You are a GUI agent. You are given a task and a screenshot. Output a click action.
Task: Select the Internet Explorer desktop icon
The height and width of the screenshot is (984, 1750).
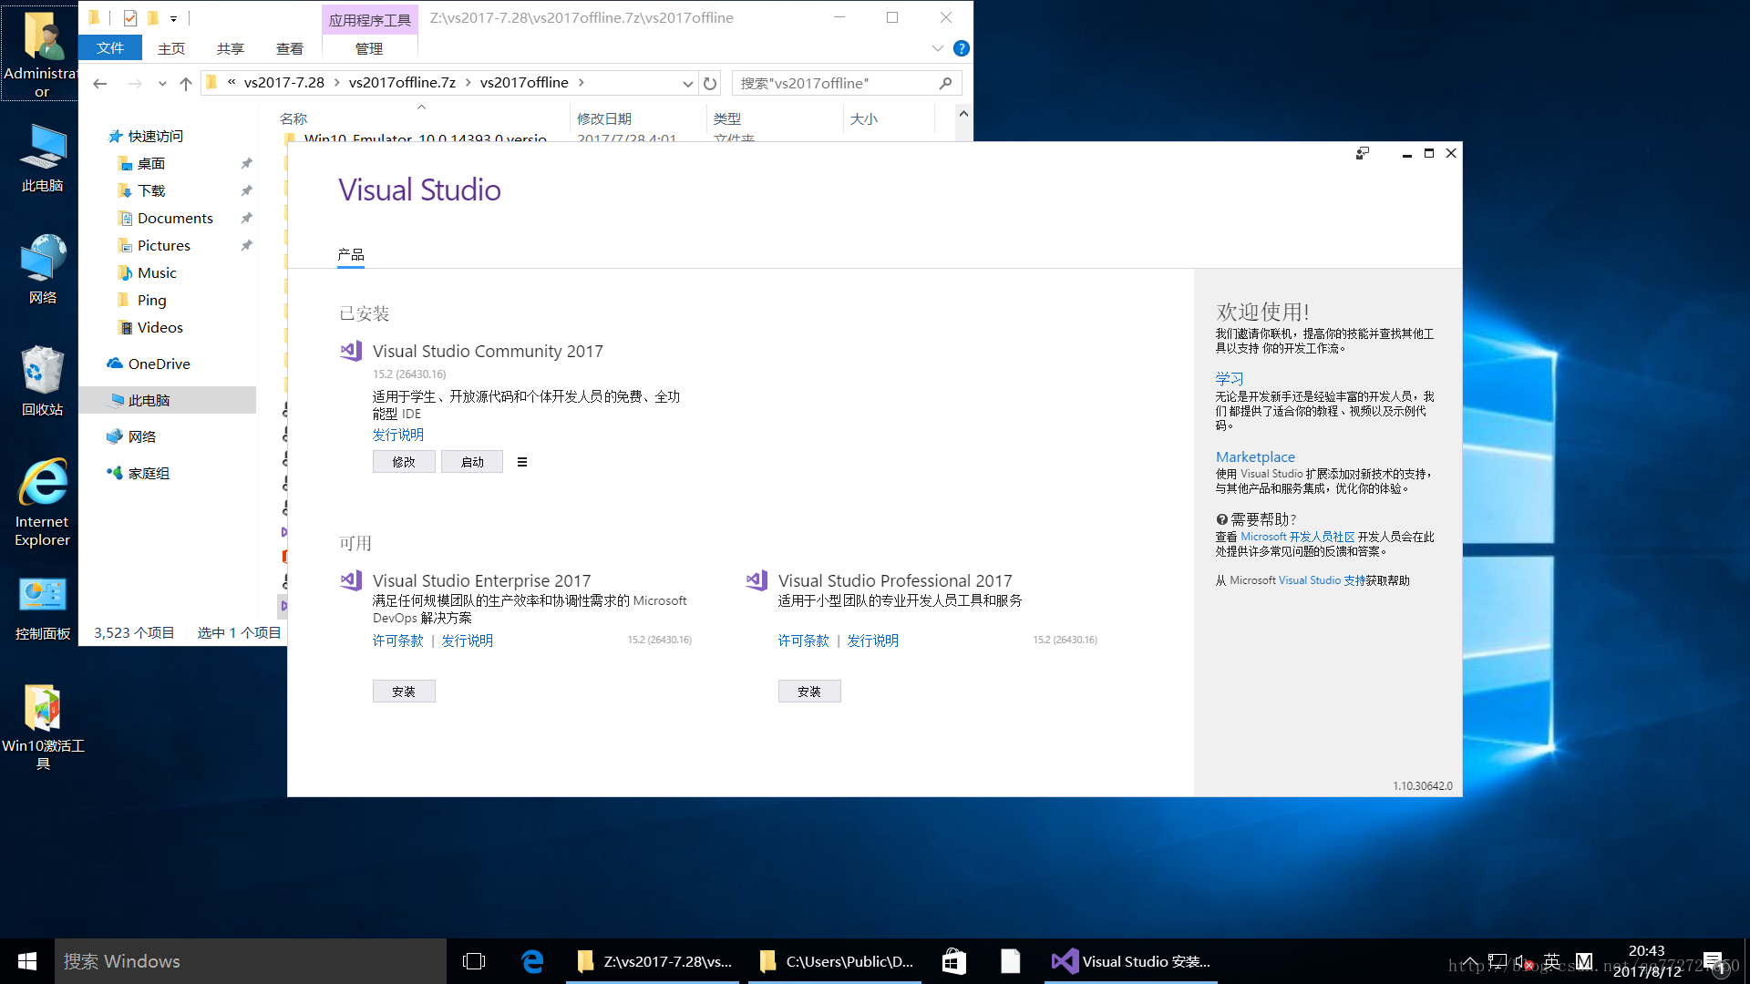(42, 502)
